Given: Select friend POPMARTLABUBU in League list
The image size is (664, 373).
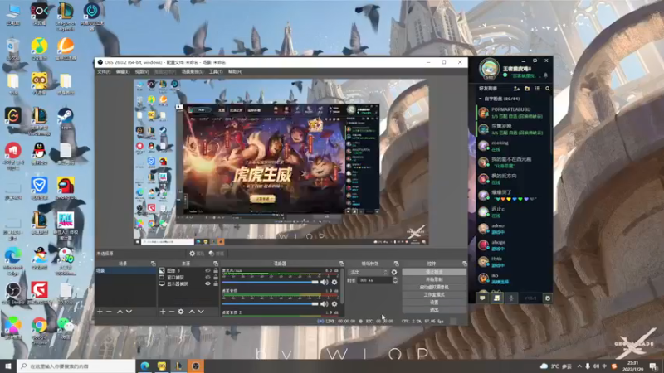Looking at the screenshot, I should click(x=515, y=113).
